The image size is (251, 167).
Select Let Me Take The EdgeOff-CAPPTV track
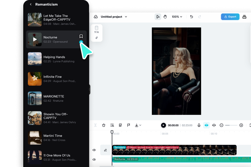56,20
